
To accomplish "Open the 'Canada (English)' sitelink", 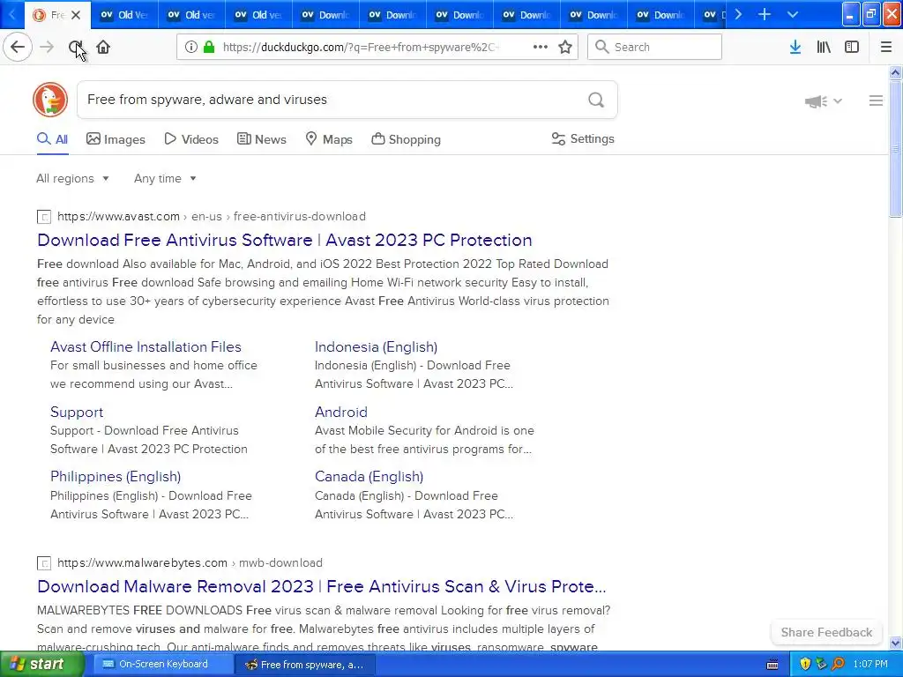I will [x=369, y=477].
